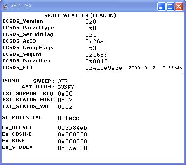Click the CCSDS_Version label
The image size is (186, 165).
point(23,21)
